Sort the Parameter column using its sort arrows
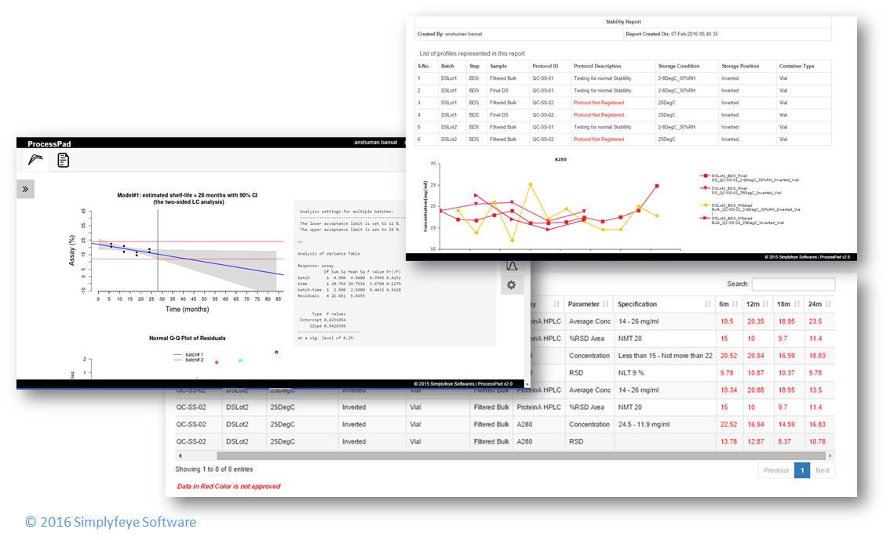 coord(605,303)
